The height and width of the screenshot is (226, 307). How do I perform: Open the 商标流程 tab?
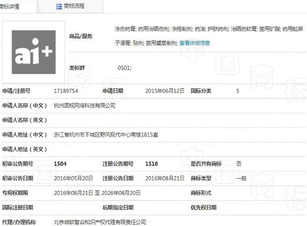73,6
